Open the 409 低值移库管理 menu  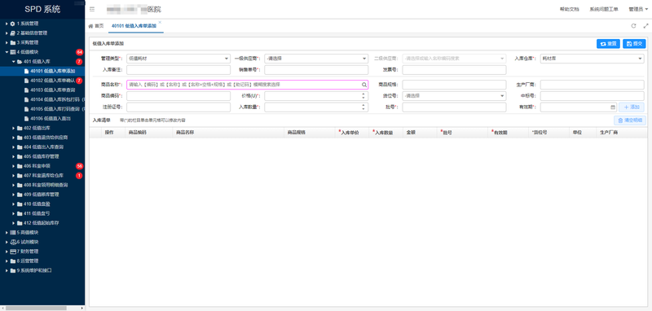(x=42, y=195)
